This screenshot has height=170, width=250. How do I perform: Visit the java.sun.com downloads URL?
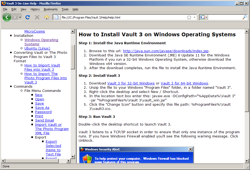(x=166, y=51)
